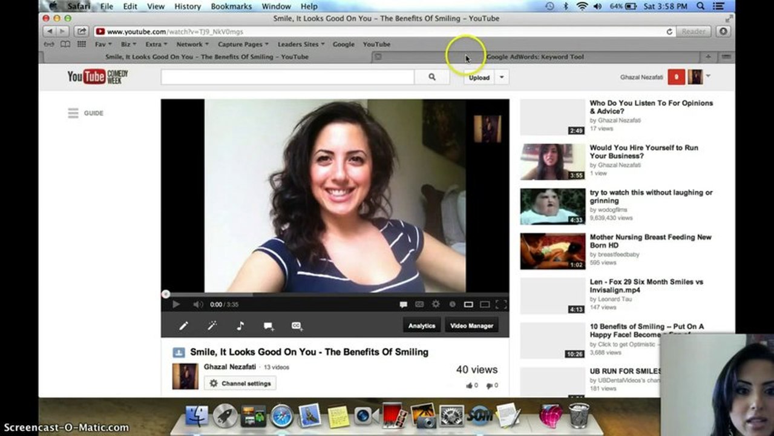
Task: Open 'Len - Fox 29 Six Month Smiles' link
Action: (646, 286)
